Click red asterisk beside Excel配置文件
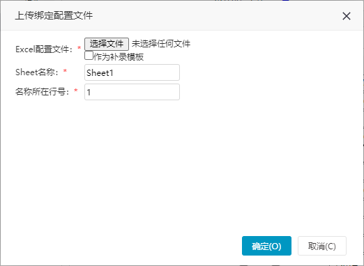The image size is (364, 266). [79, 48]
